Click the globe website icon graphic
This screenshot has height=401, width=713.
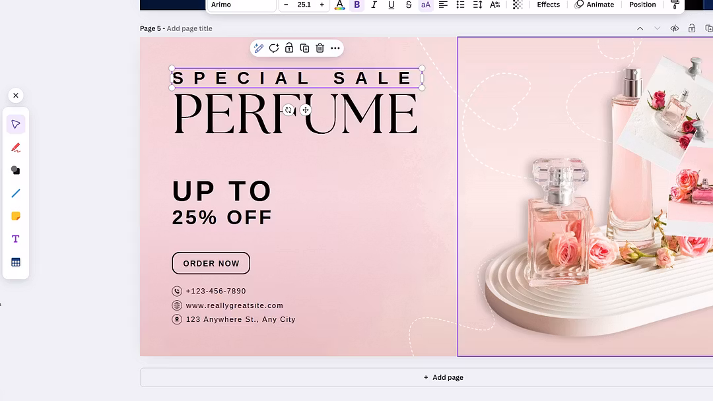(x=177, y=305)
